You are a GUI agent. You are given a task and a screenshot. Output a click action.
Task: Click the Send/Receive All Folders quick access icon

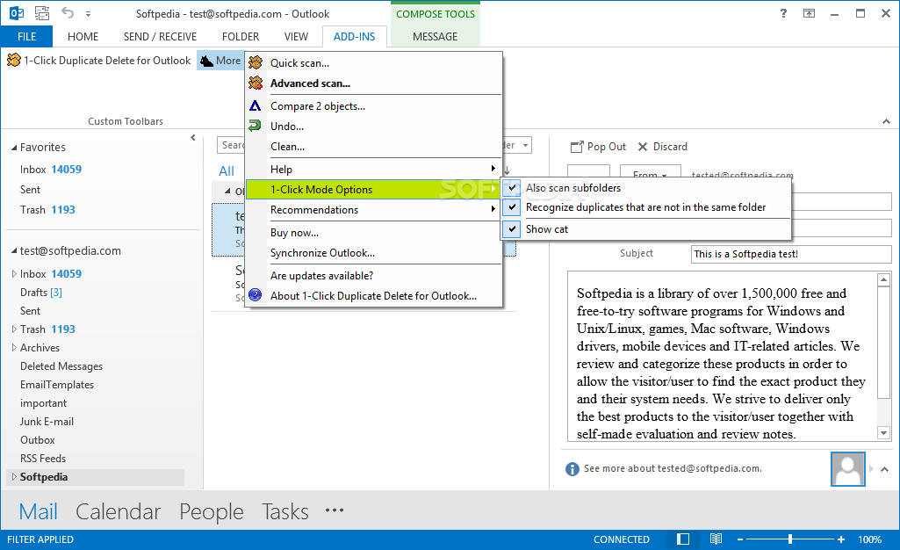[42, 12]
